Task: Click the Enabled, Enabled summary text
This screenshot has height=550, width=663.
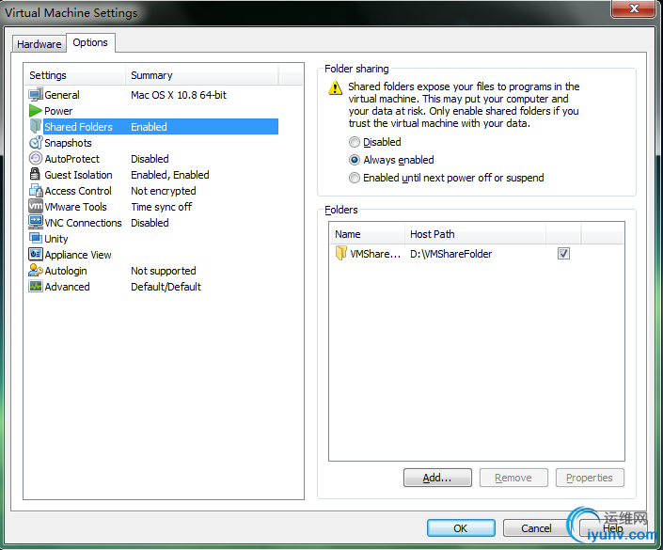Action: click(x=170, y=175)
